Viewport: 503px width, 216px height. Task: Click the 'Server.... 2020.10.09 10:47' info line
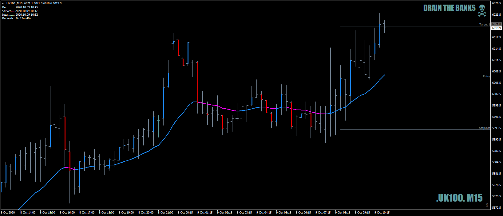[20, 11]
